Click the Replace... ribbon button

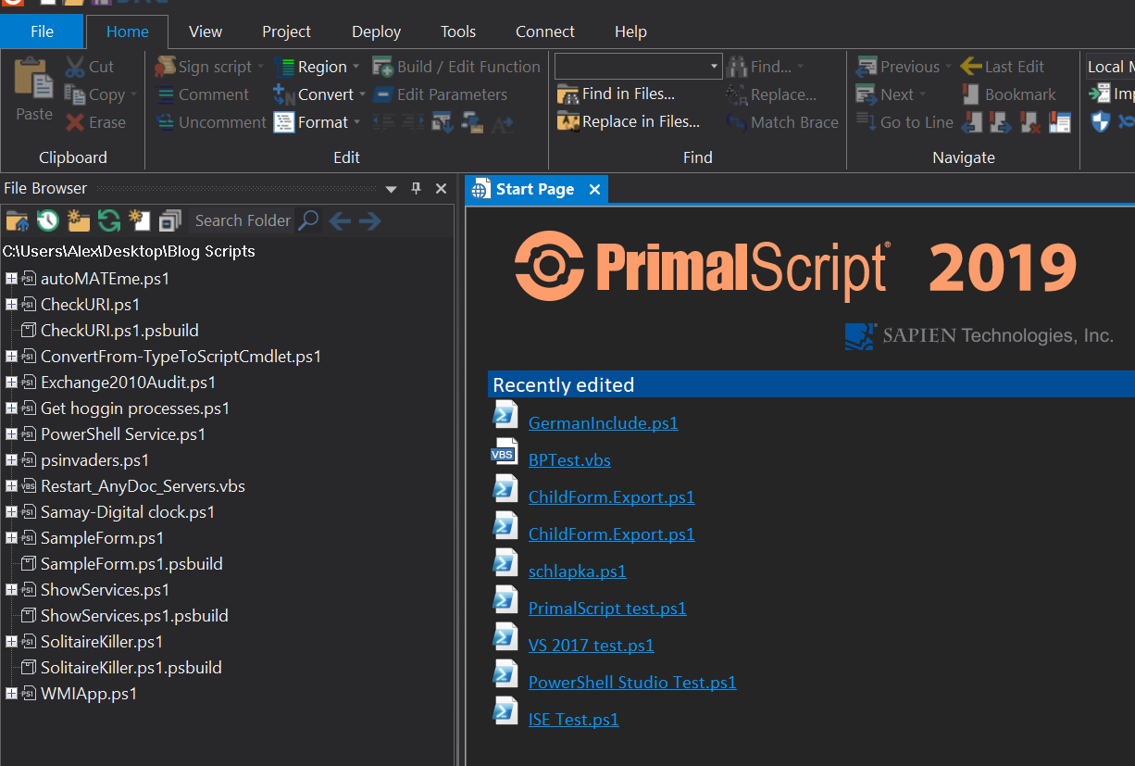pos(772,94)
